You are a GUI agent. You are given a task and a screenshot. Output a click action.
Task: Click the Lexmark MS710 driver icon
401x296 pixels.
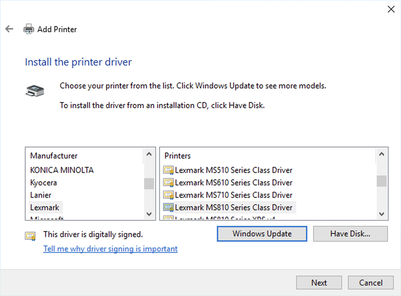(168, 195)
